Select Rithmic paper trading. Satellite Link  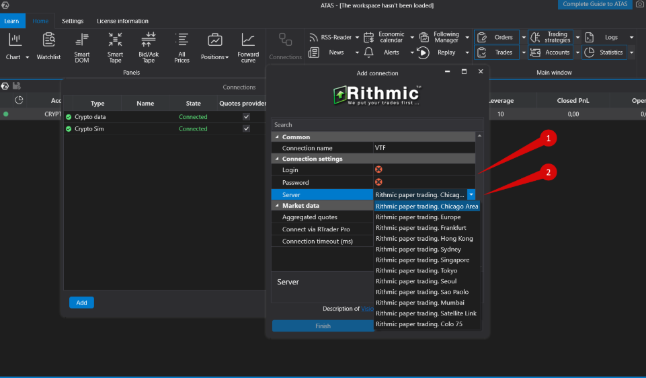427,313
